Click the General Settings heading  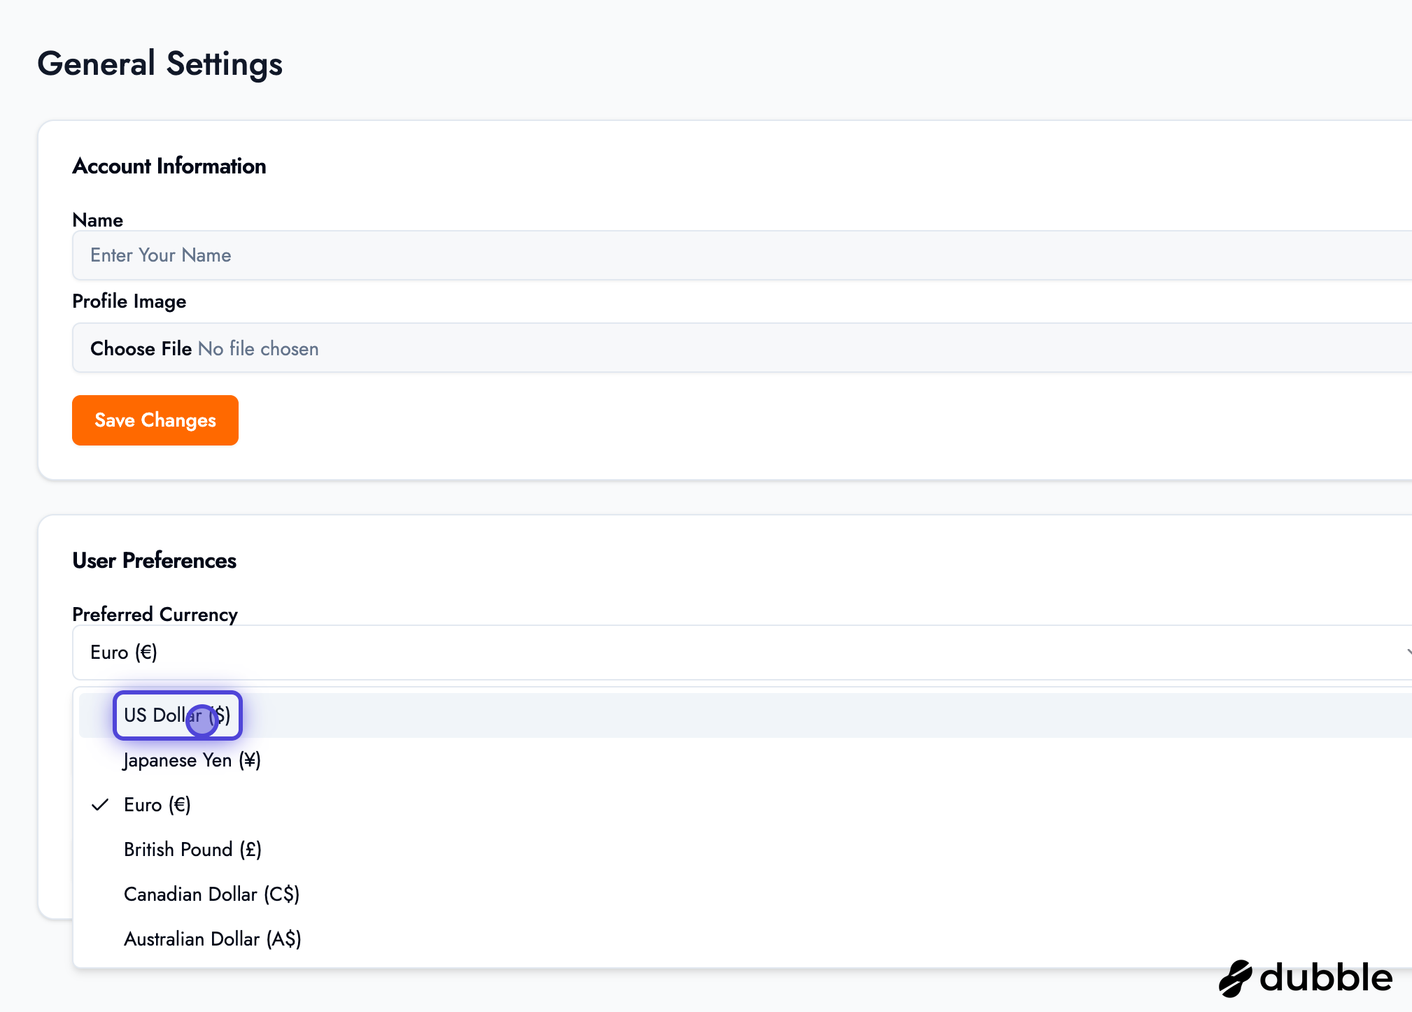160,64
